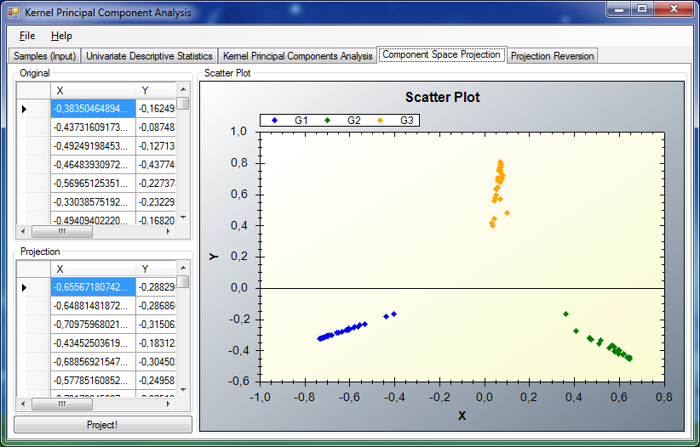Switch to Projection Reversion tab
This screenshot has width=700, height=447.
coord(553,56)
